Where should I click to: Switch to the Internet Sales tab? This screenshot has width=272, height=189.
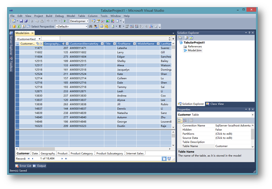tap(135, 153)
